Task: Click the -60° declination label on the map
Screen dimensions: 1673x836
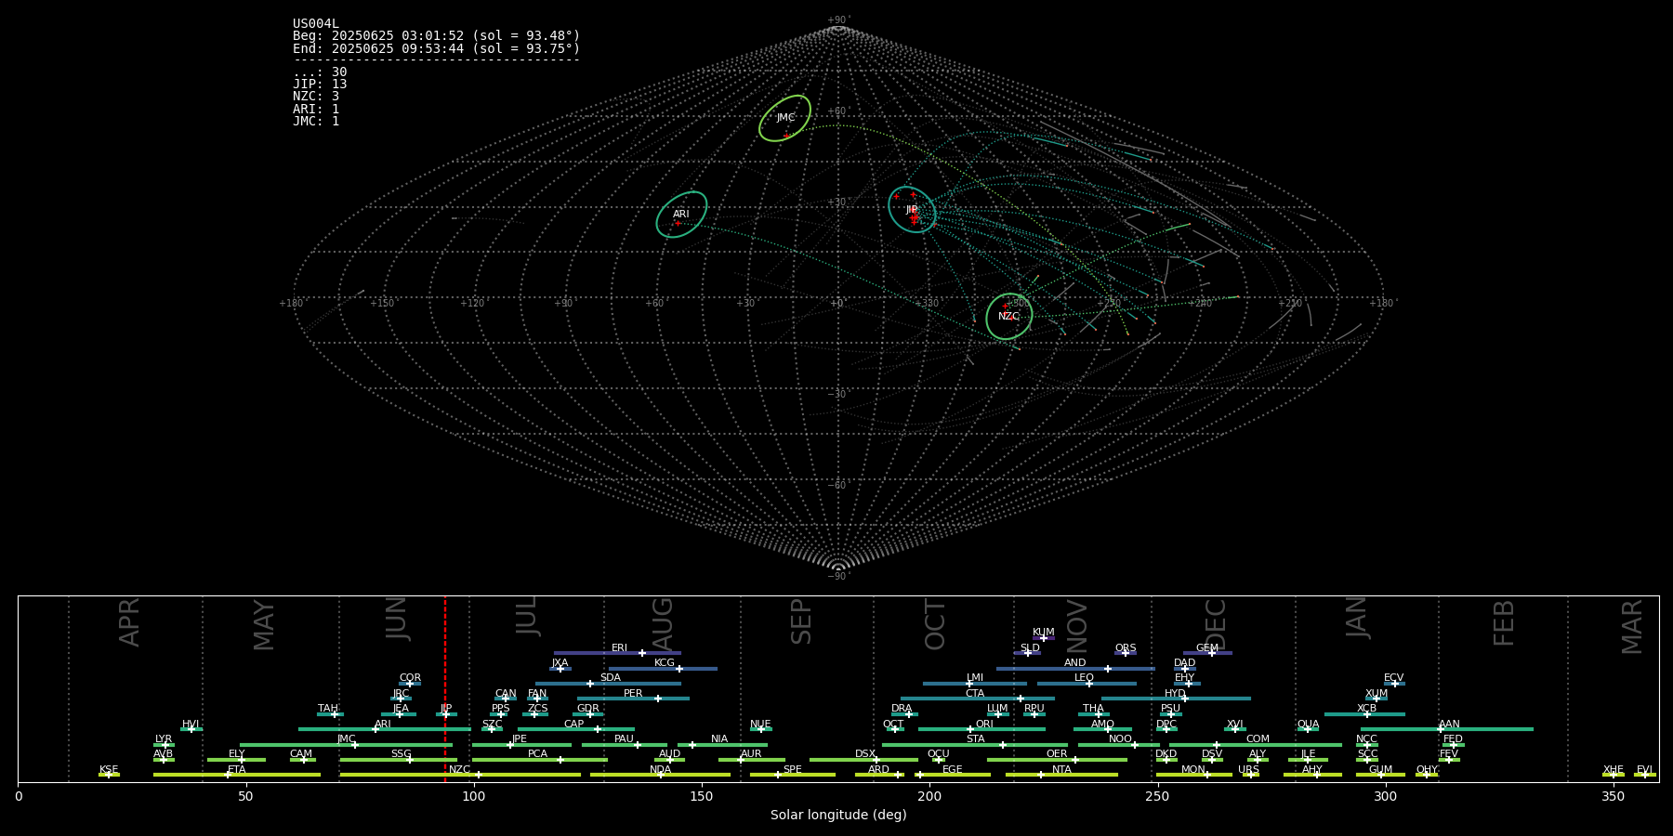Action: [838, 486]
